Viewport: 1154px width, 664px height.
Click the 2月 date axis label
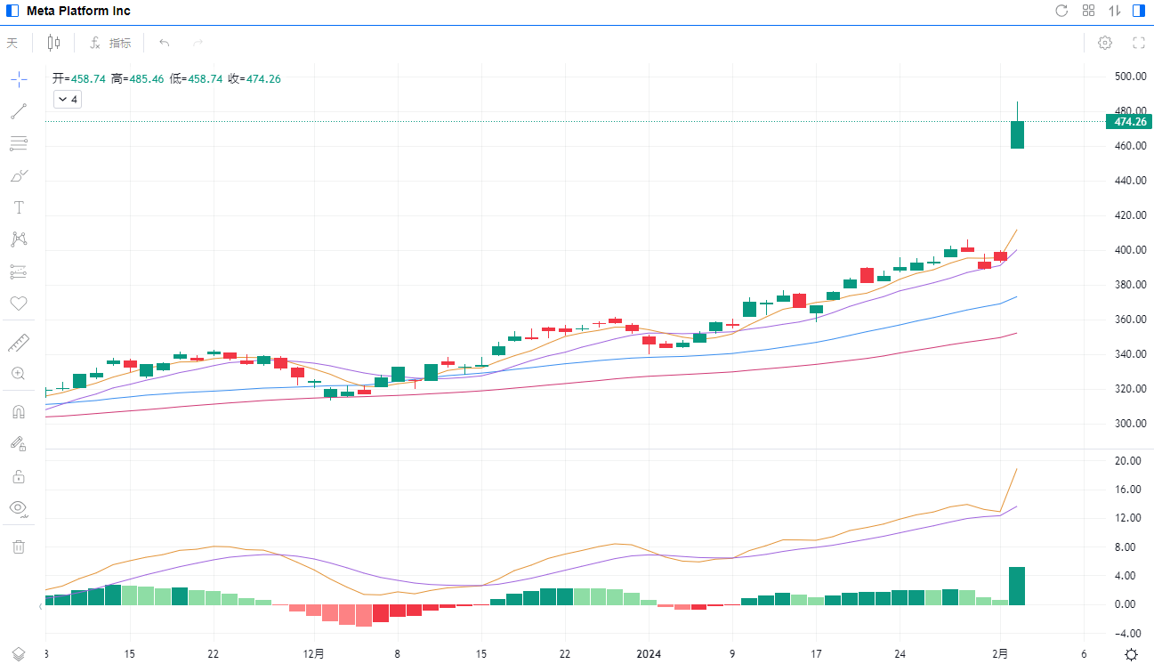[x=1000, y=653]
